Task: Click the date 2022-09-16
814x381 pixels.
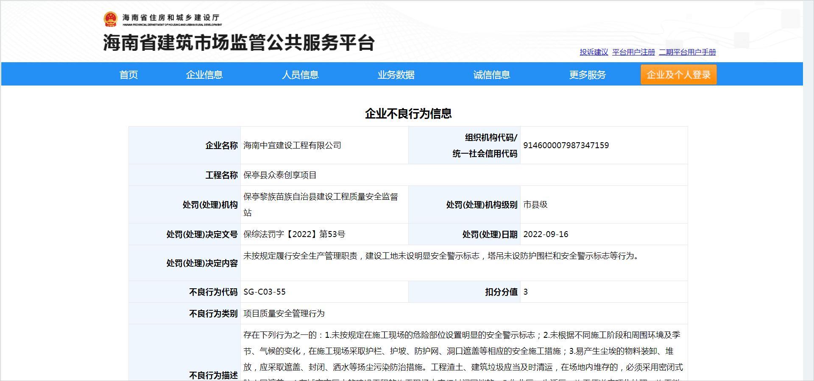Action: pyautogui.click(x=546, y=234)
